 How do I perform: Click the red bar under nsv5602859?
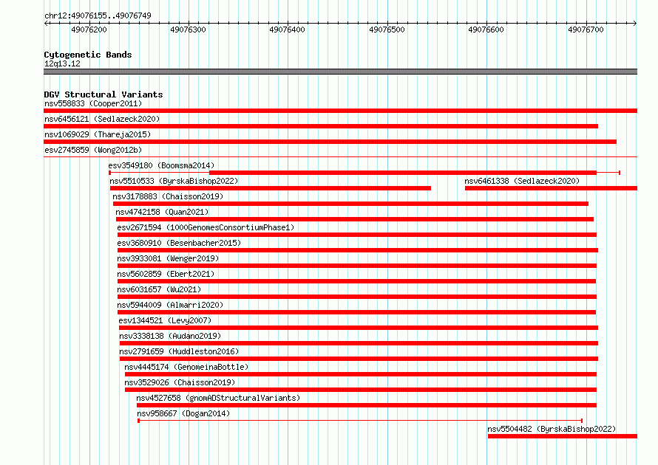click(x=356, y=281)
